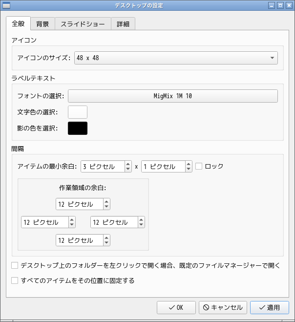Toggle opening desktop folders in default file manager
The image size is (295, 322).
coord(15,266)
